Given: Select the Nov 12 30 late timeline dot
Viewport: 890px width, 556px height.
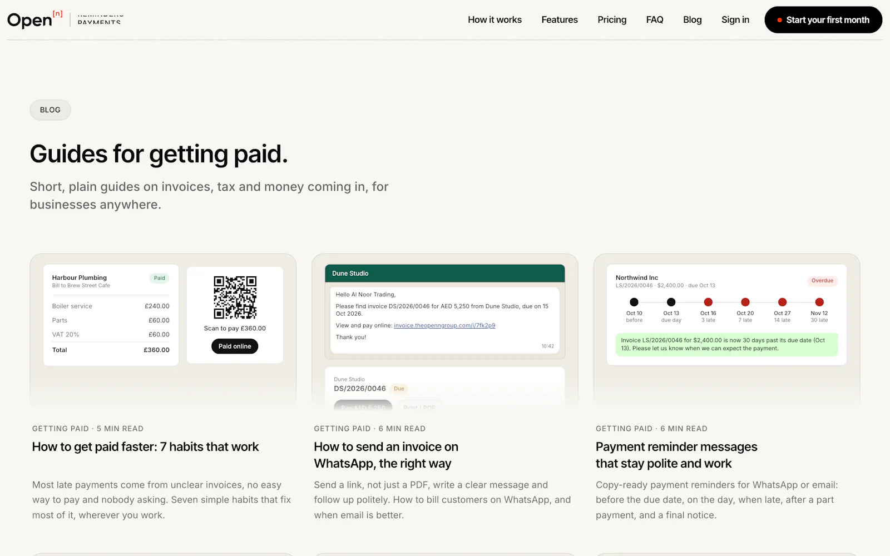Looking at the screenshot, I should 819,302.
